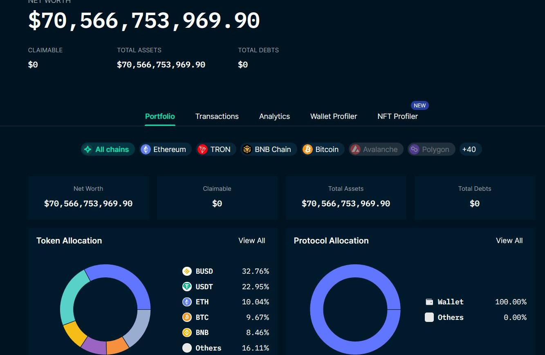Click View All in Protocol Allocation
545x355 pixels.
pos(509,241)
